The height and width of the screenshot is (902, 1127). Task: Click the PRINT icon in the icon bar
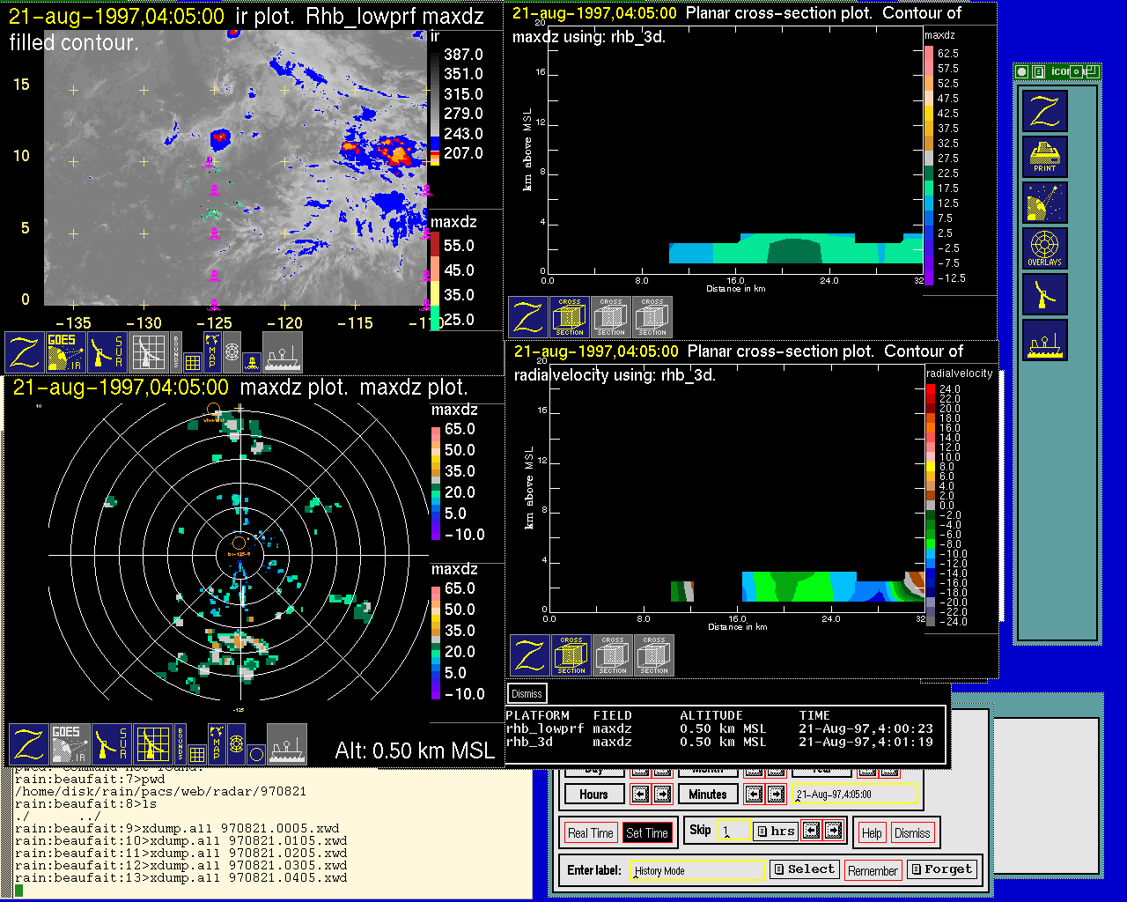coord(1045,156)
